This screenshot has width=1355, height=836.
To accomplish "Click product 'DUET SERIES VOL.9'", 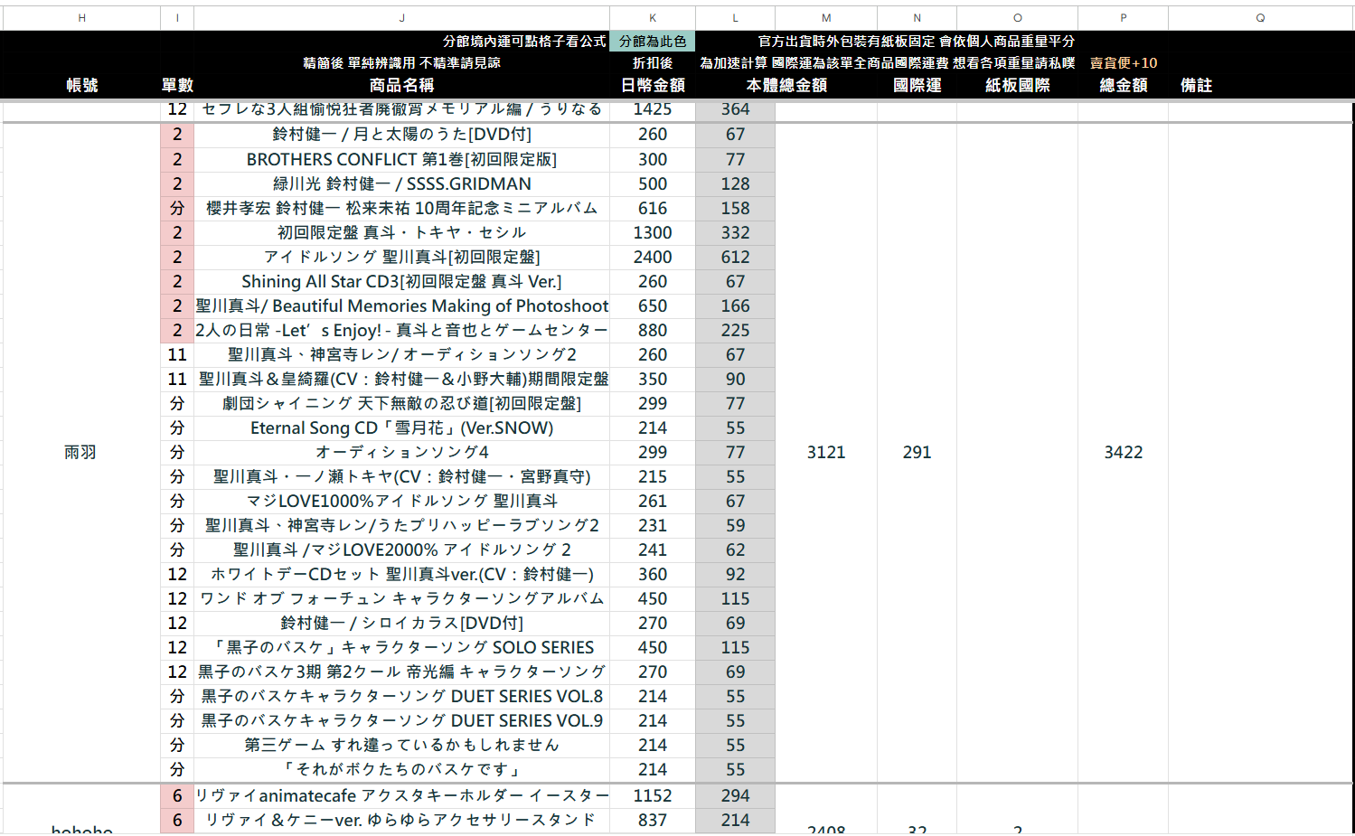I will [x=402, y=721].
